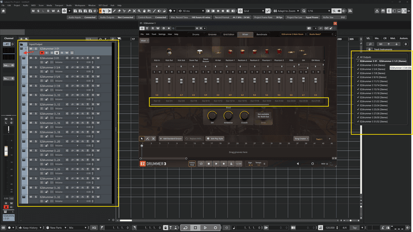413x232 pixels.
Task: Click the Snare drum thumbnail in mixer
Action: pos(199,52)
